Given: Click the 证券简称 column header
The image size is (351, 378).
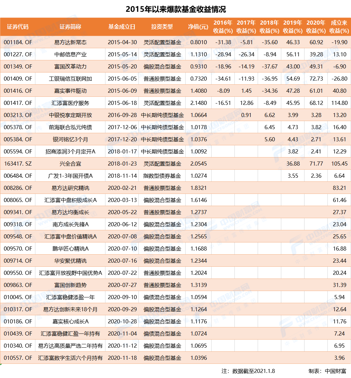Looking at the screenshot, I should pos(70,27).
